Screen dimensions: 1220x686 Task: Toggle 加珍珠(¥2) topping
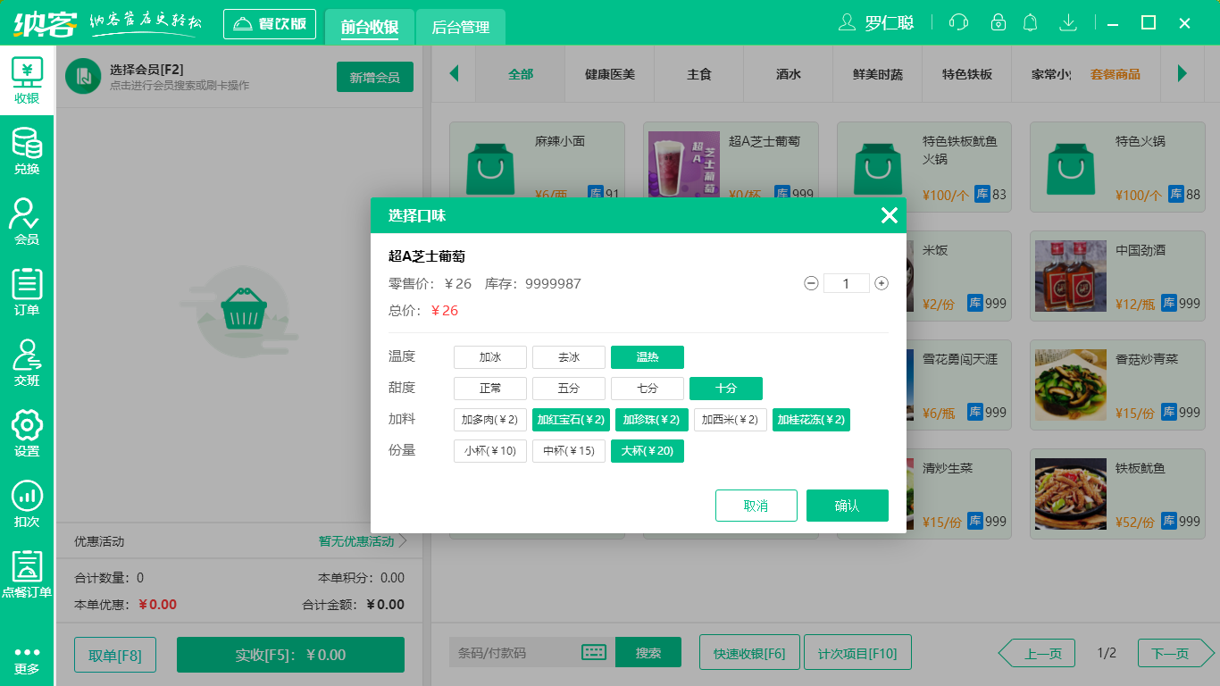point(652,420)
